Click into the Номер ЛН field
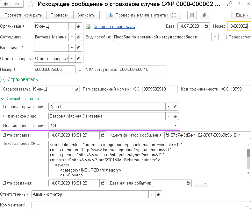This screenshot has width=251, height=209. (x=54, y=69)
